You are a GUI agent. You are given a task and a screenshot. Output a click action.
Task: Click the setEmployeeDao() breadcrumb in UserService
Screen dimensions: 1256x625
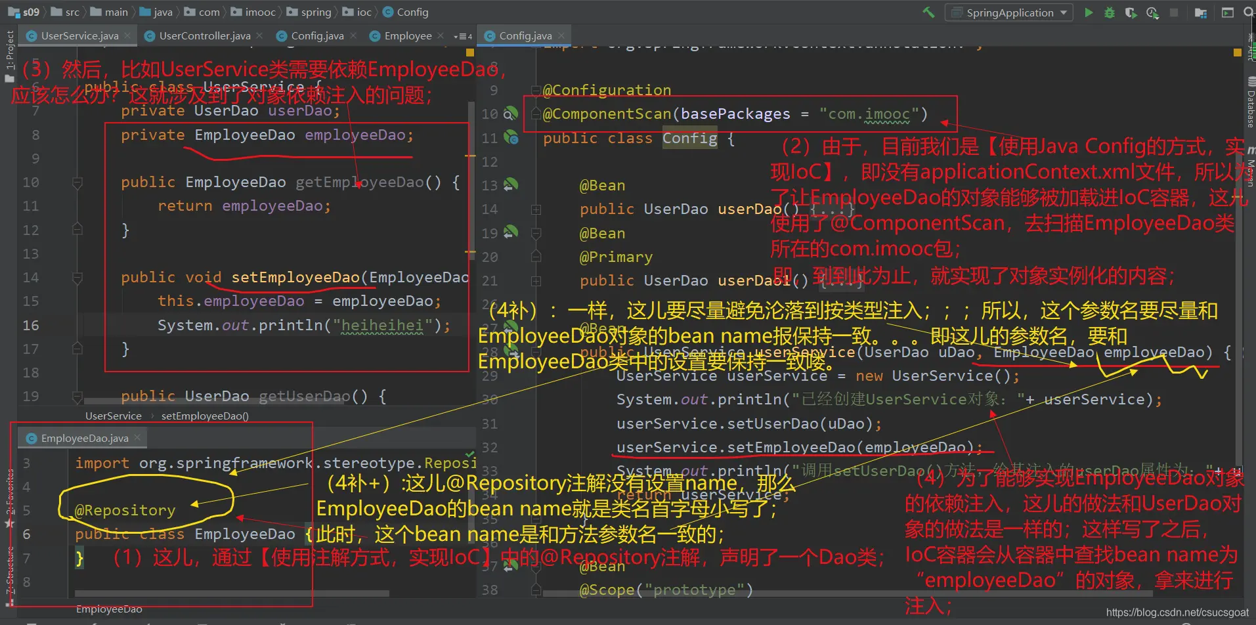click(x=205, y=416)
